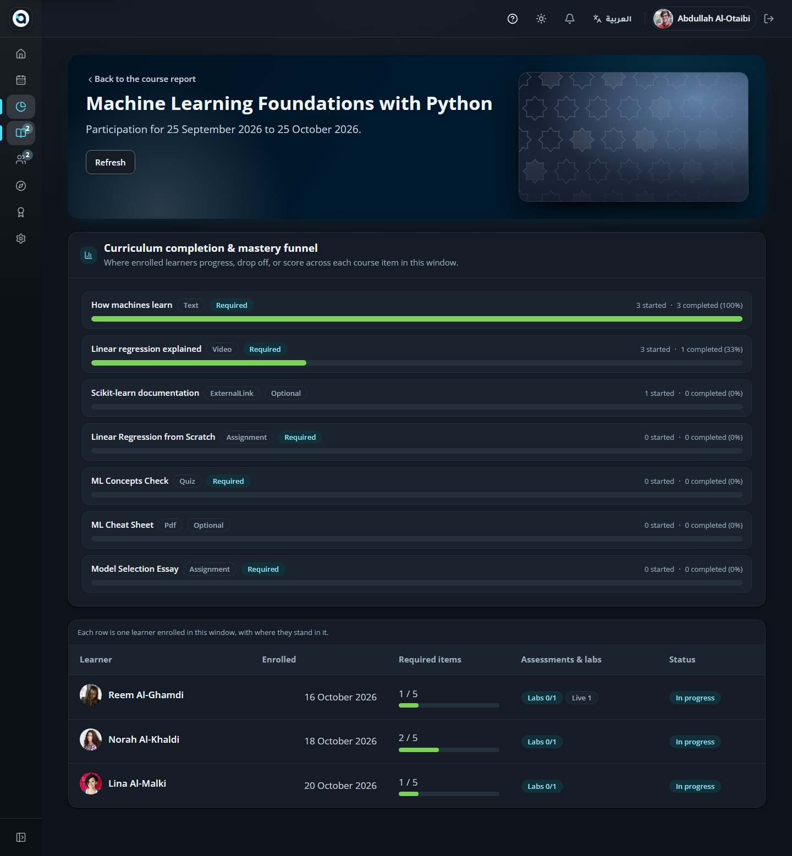Click Lina Al-Malki's avatar
Viewport: 792px width, 856px height.
pyautogui.click(x=91, y=783)
